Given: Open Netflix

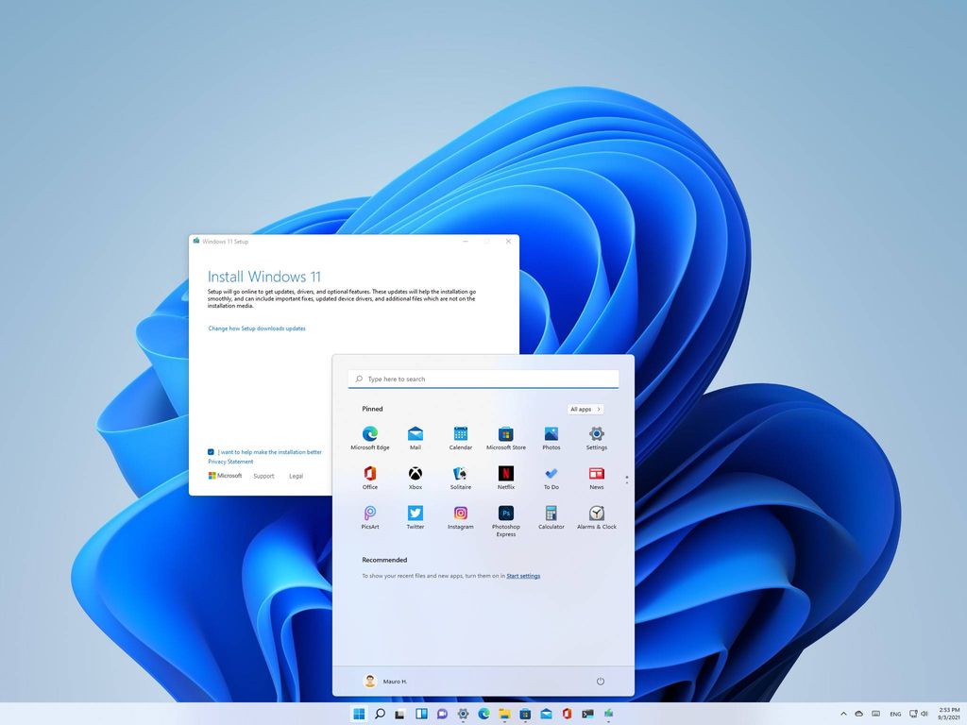Looking at the screenshot, I should 505,472.
